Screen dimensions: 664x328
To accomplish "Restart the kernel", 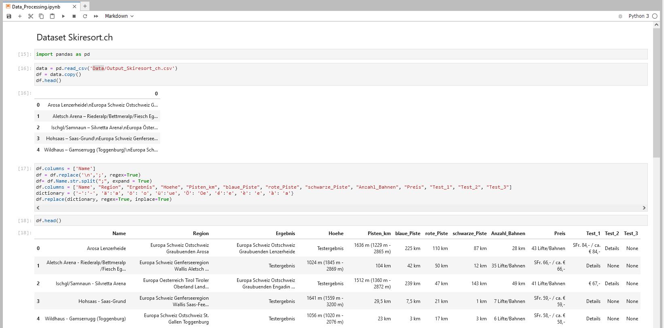I will (85, 16).
